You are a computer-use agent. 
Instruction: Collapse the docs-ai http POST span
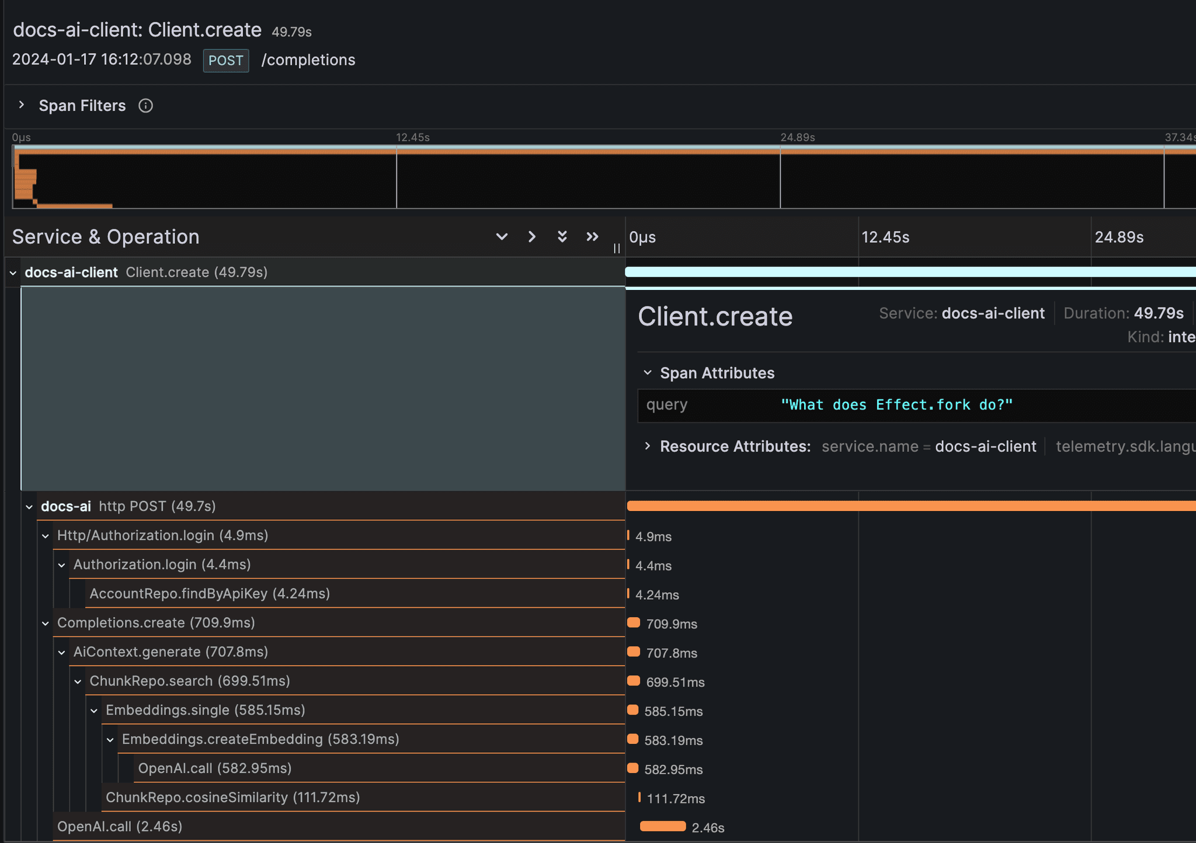(29, 507)
